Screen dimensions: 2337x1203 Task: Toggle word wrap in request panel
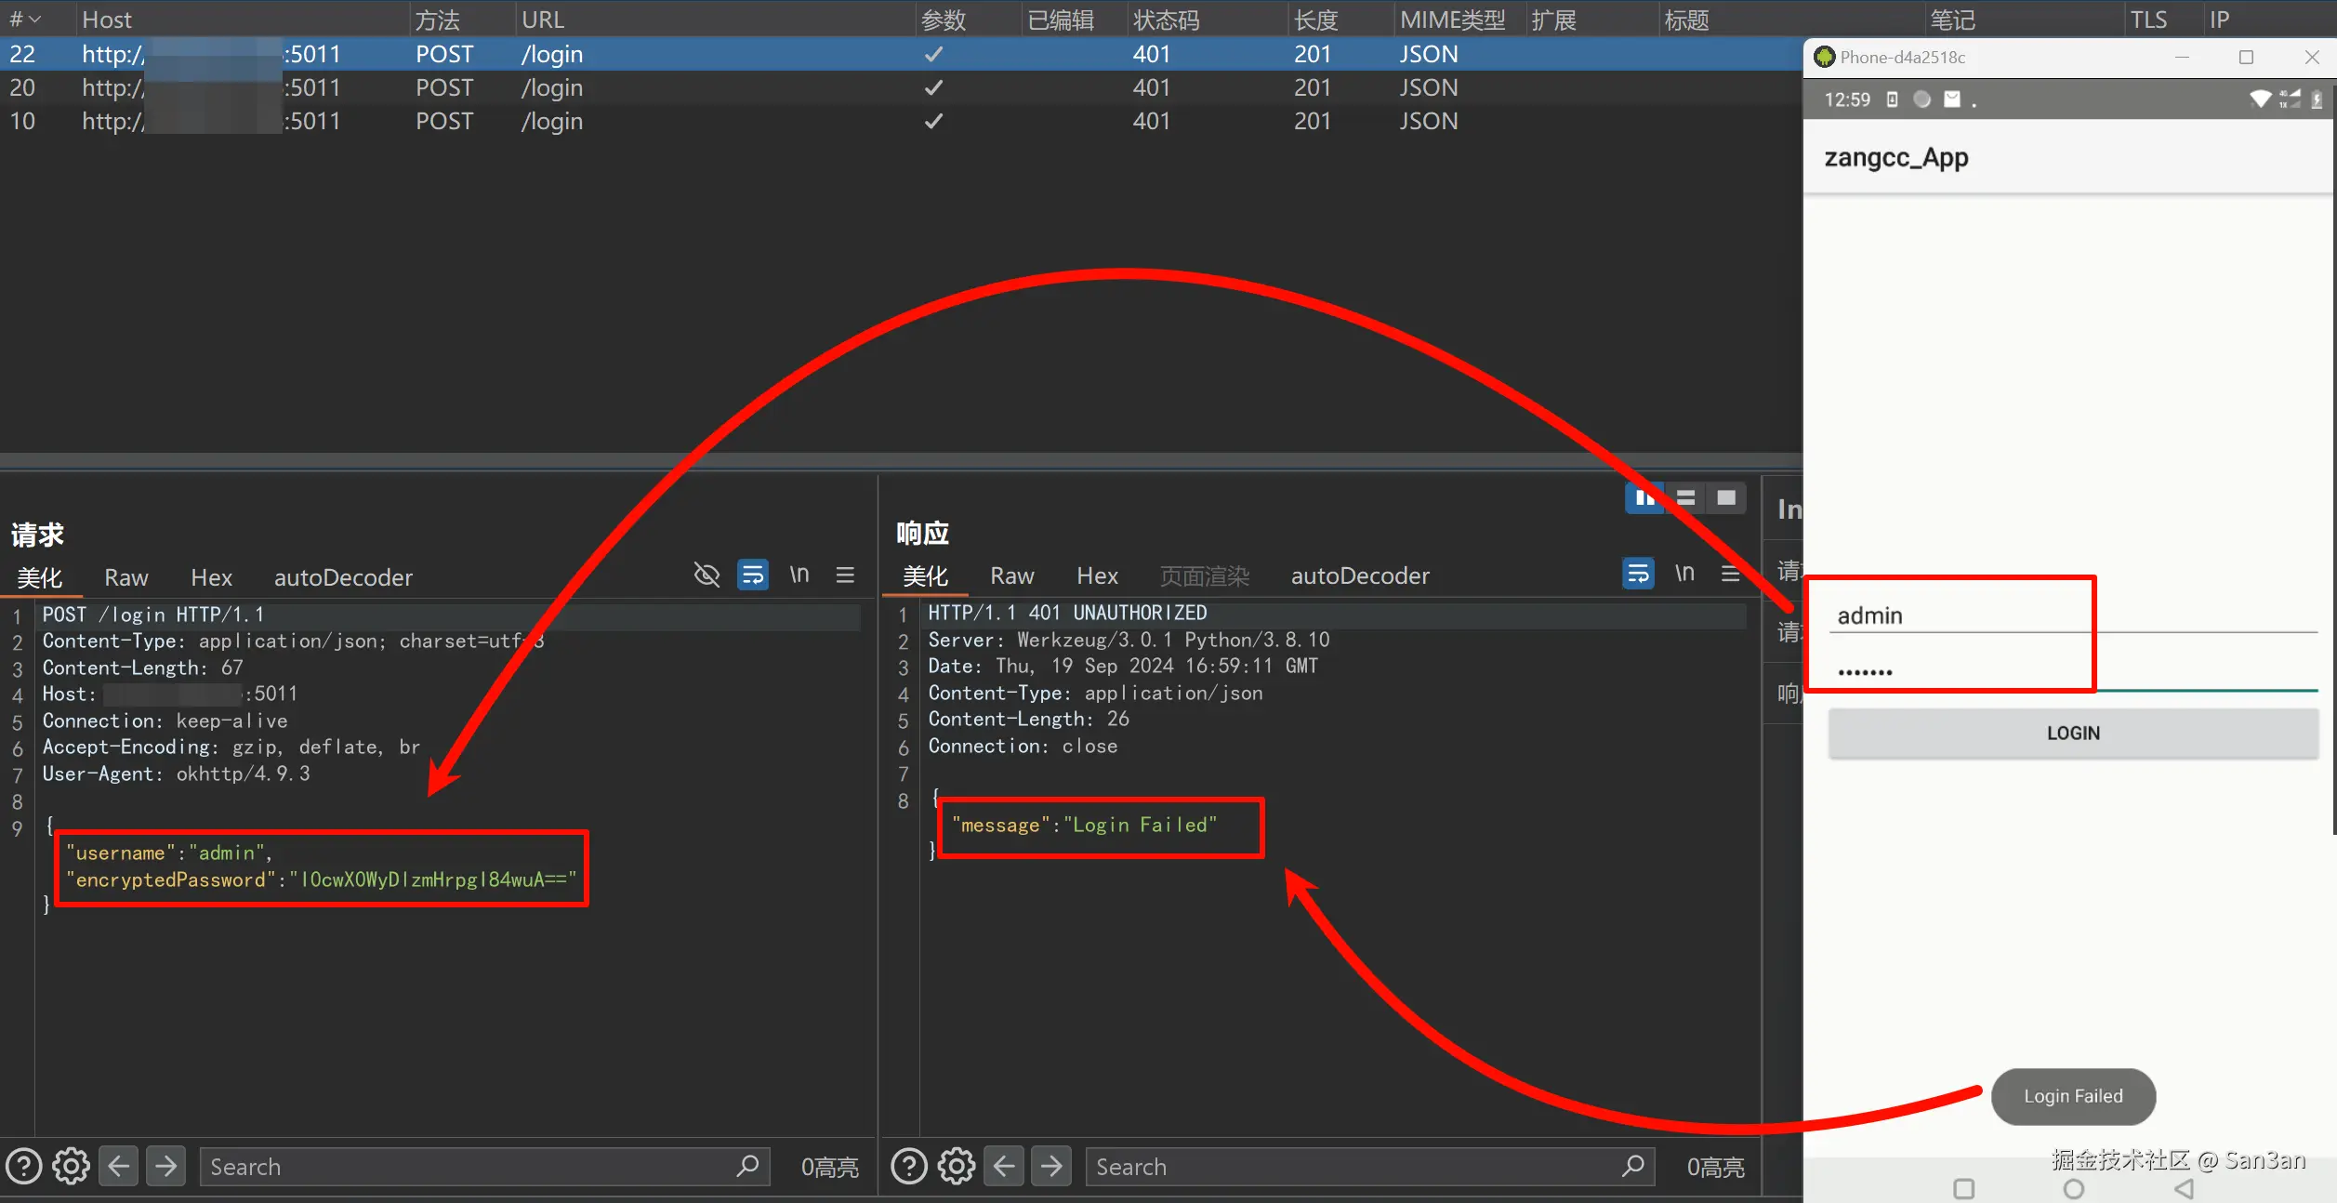(752, 575)
